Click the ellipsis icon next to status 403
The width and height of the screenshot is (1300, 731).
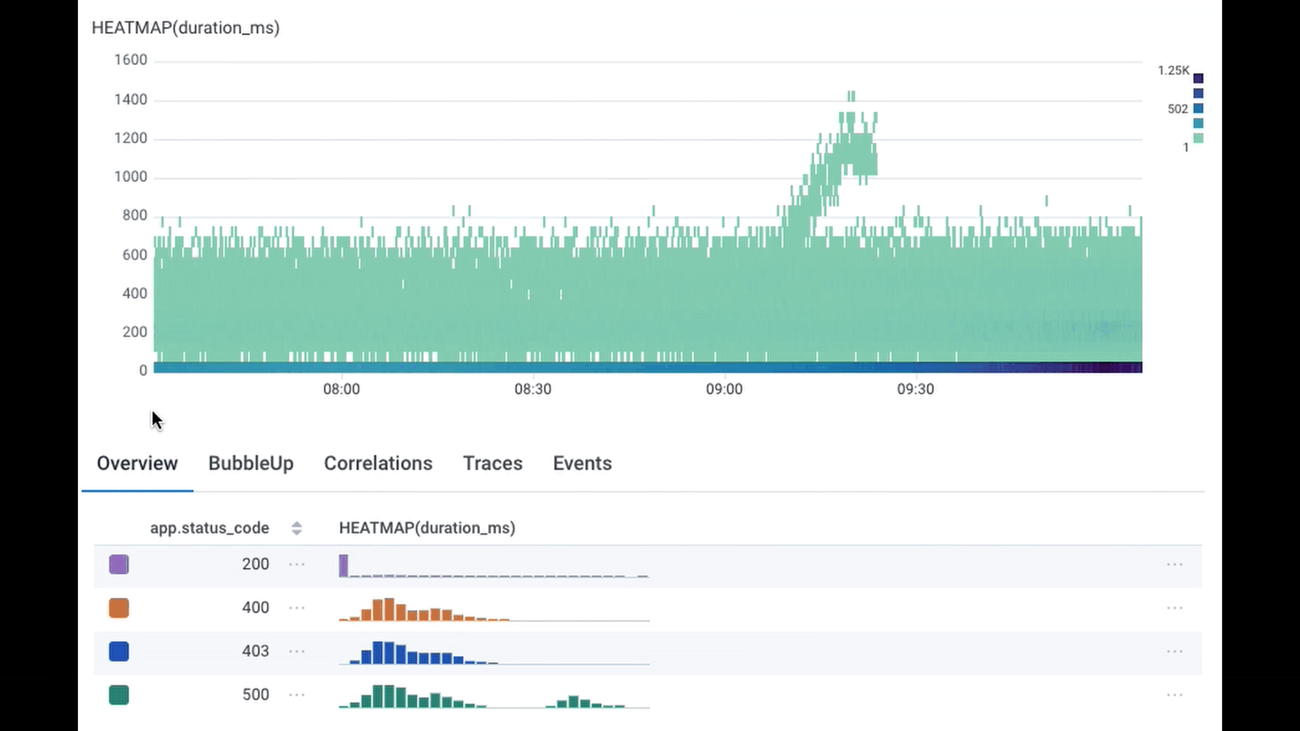coord(297,650)
